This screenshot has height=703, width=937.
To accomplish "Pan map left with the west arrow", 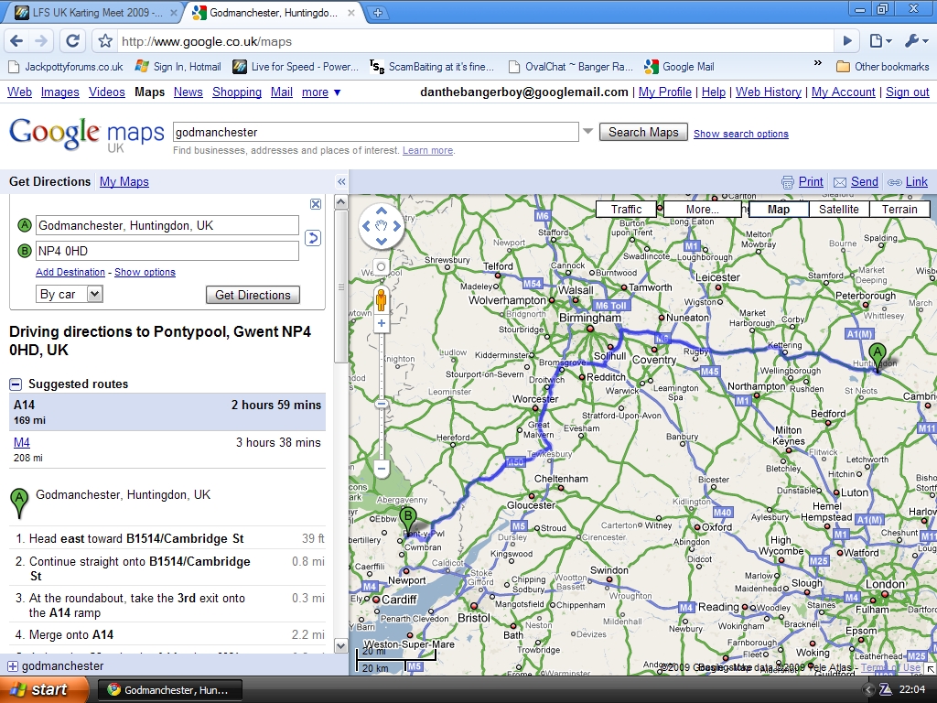I will pyautogui.click(x=366, y=226).
